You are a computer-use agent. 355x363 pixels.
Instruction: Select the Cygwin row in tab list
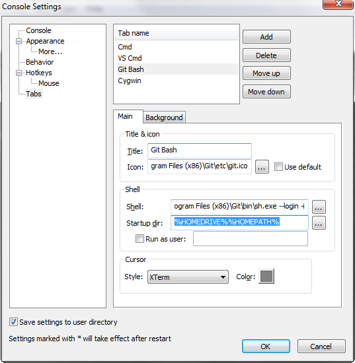coord(177,81)
